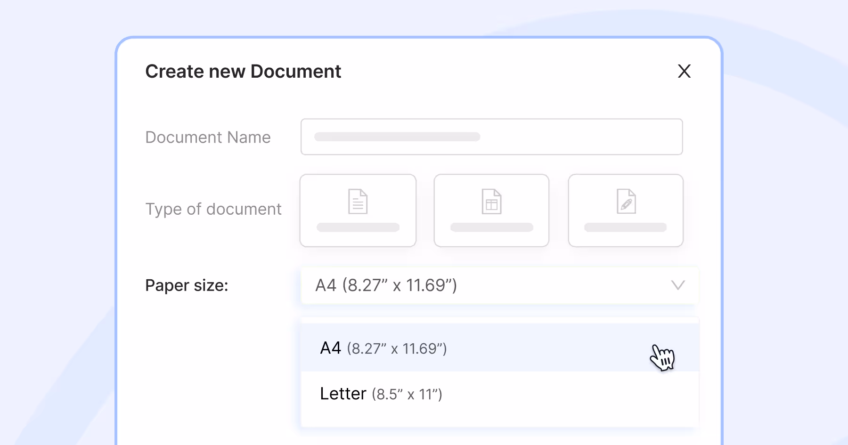Click inside the paper size combo box
This screenshot has width=848, height=445.
pos(471,285)
